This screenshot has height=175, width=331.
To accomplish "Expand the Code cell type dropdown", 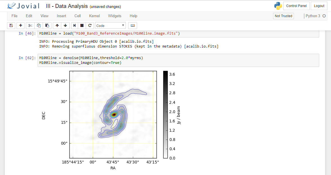I will tap(110, 26).
